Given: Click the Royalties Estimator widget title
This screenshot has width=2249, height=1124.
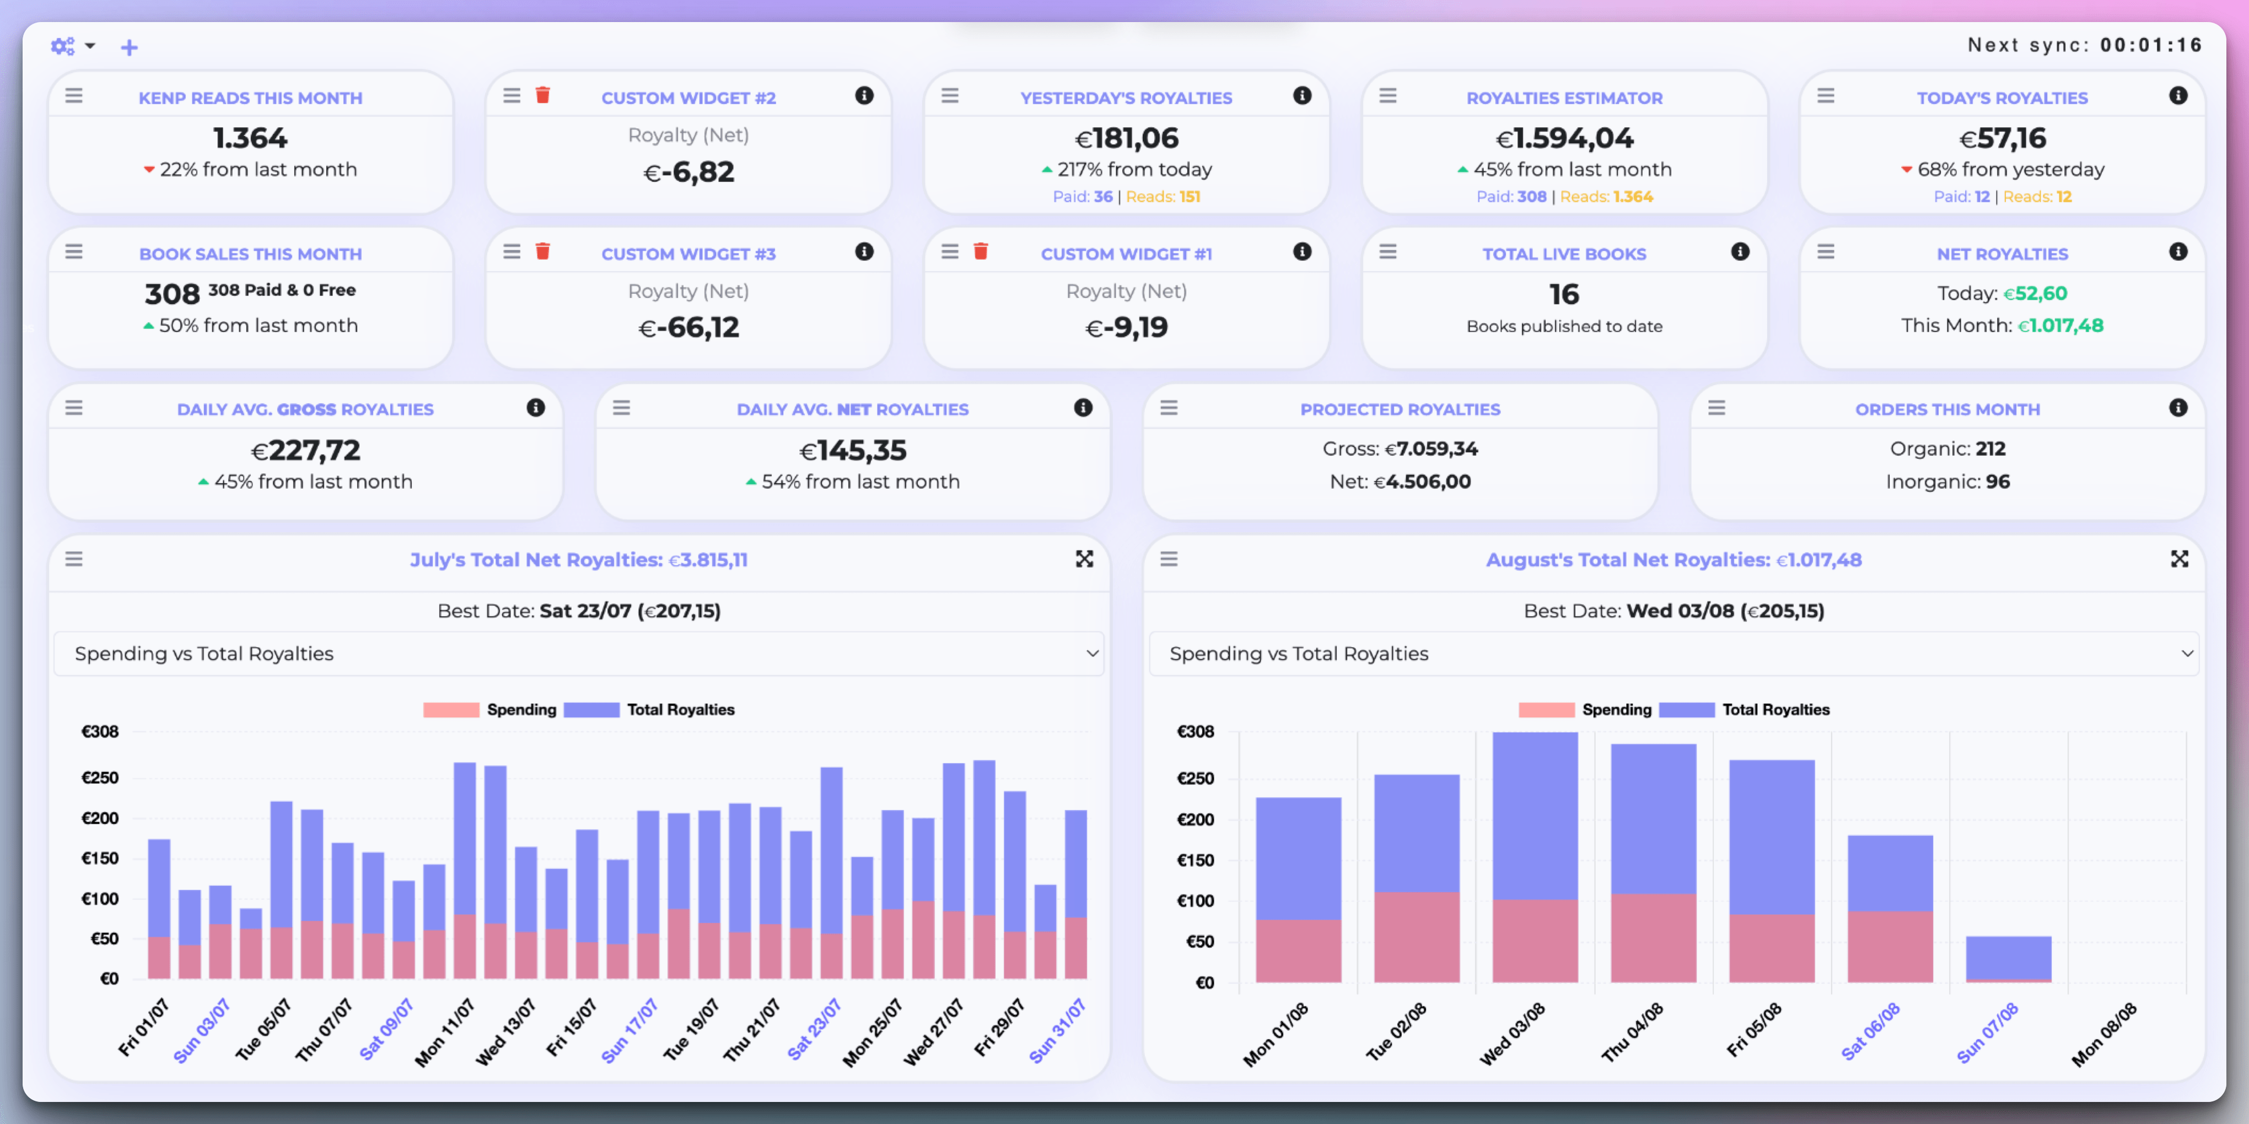Looking at the screenshot, I should [1564, 98].
